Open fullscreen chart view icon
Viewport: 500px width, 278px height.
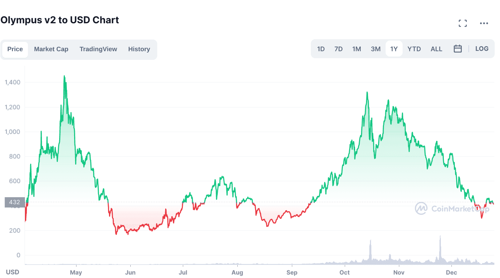point(462,23)
